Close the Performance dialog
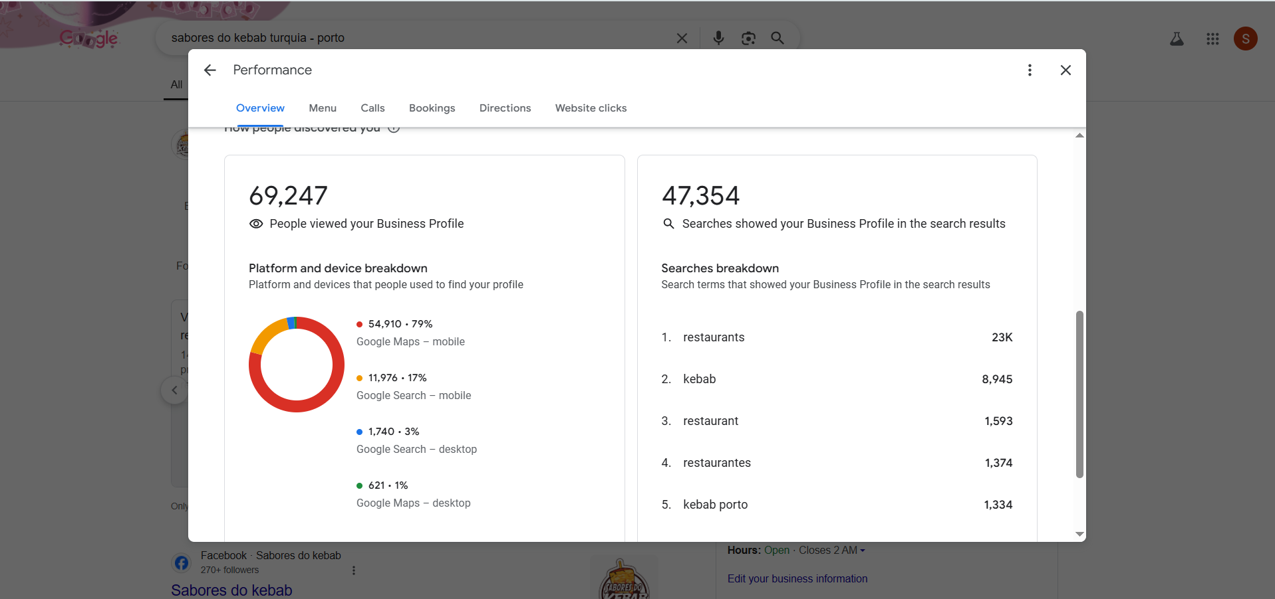Viewport: 1275px width, 599px height. click(x=1065, y=70)
